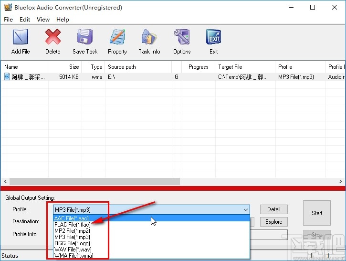Click the horizontal scrollbar thumb of the file list
The image size is (346, 261).
[x=94, y=182]
